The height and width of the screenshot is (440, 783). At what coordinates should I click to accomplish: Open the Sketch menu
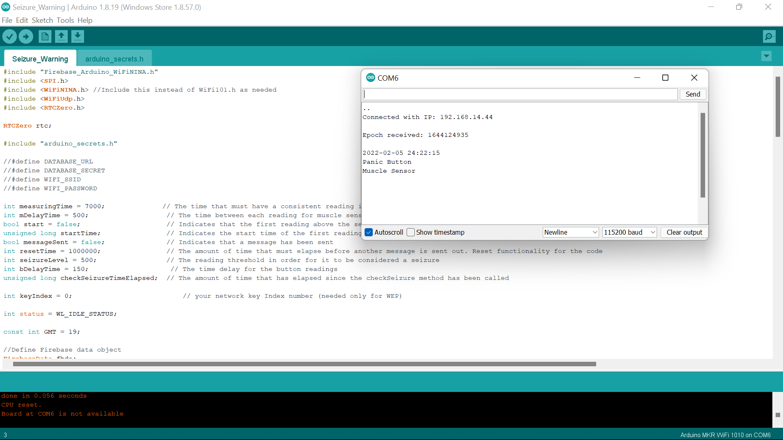[x=42, y=20]
